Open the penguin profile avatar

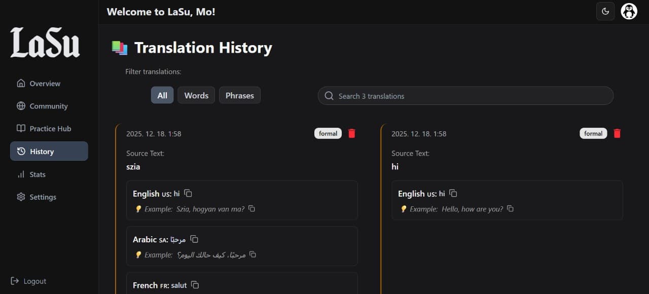pyautogui.click(x=629, y=11)
